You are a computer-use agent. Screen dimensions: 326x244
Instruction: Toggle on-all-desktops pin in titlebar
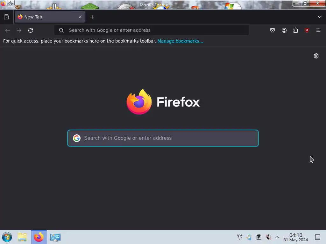tap(11, 3)
